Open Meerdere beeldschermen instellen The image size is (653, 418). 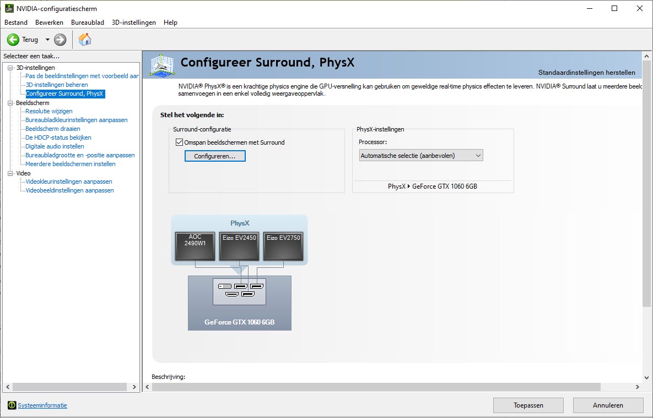coord(71,164)
